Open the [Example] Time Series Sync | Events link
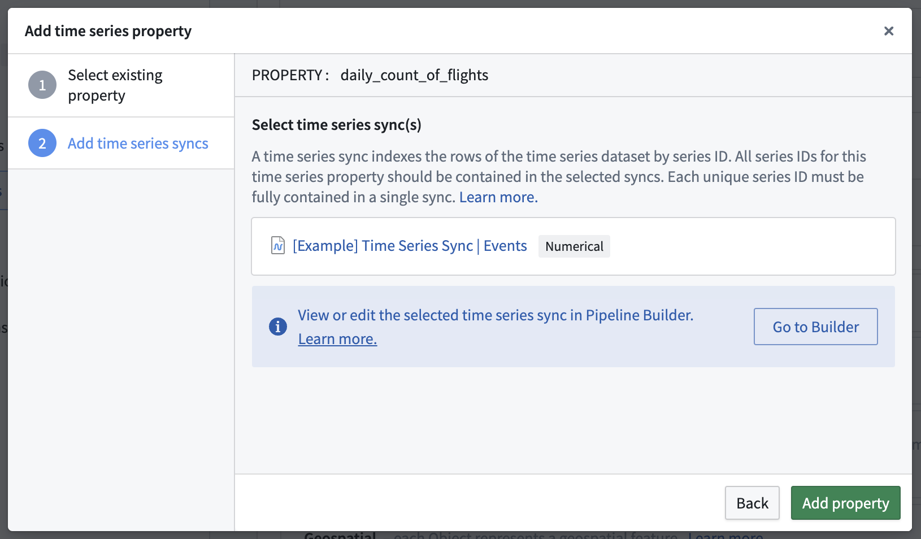921x539 pixels. click(410, 246)
